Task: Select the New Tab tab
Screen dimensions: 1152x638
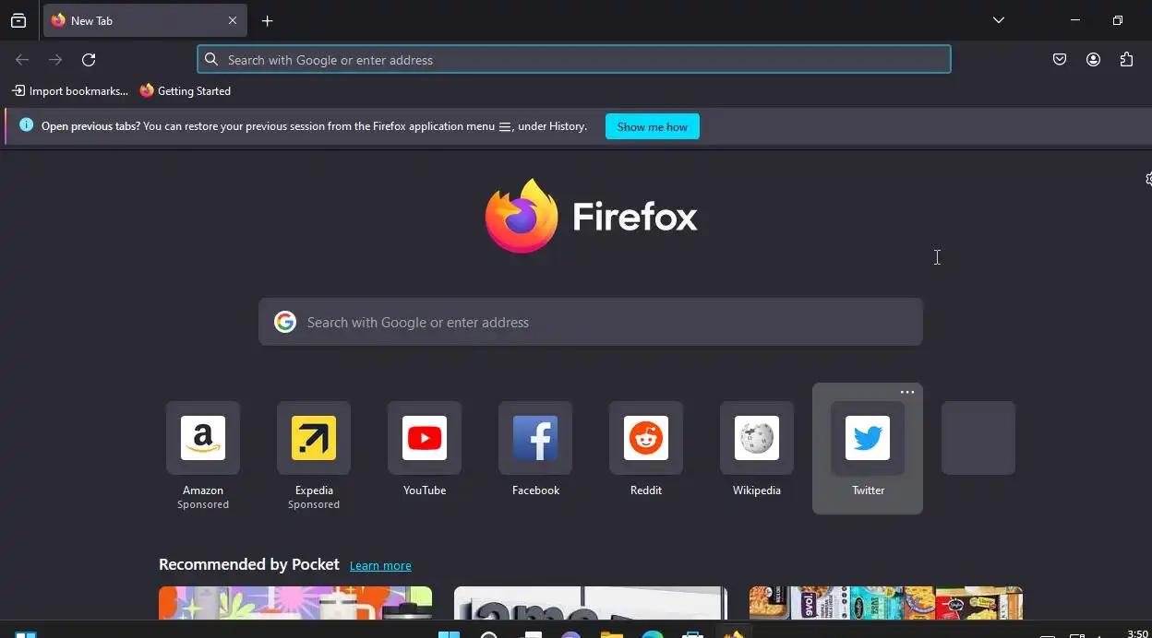Action: [145, 20]
